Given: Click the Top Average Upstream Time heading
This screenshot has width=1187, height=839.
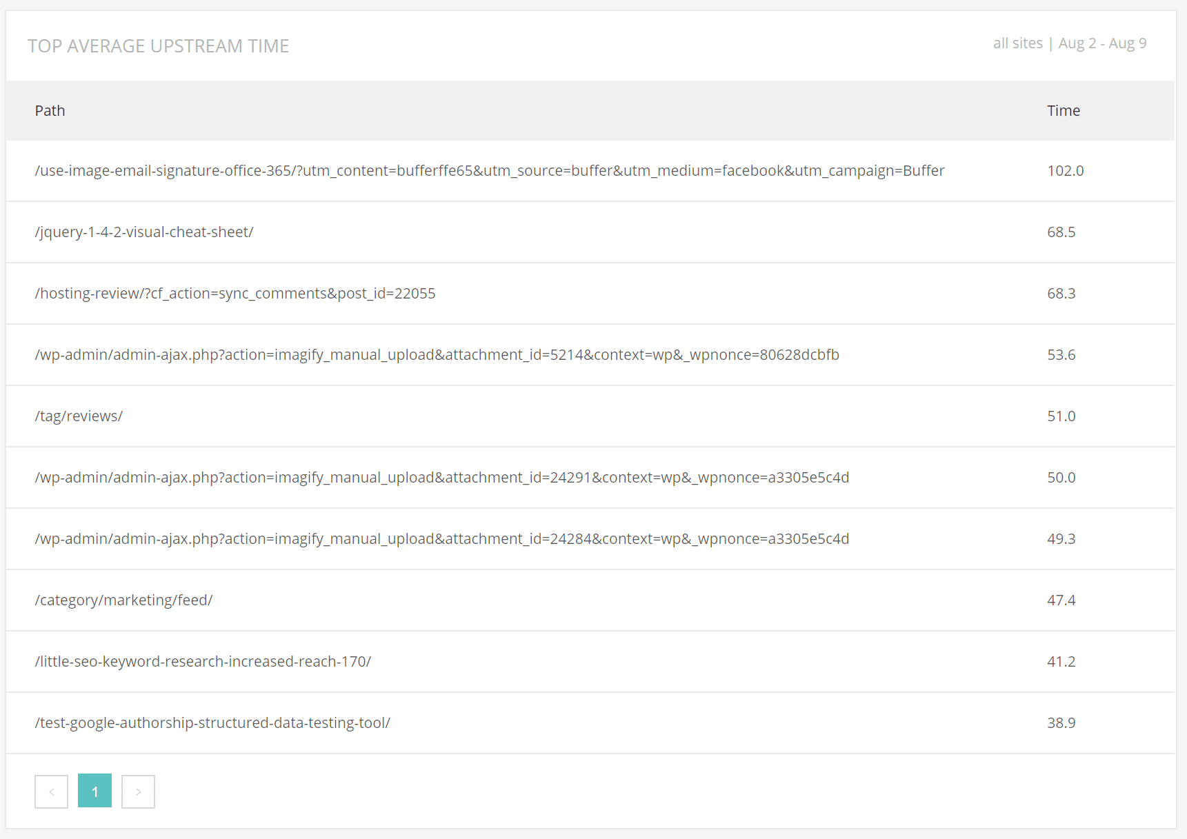Looking at the screenshot, I should 158,46.
